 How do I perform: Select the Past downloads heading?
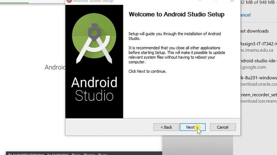[254, 31]
